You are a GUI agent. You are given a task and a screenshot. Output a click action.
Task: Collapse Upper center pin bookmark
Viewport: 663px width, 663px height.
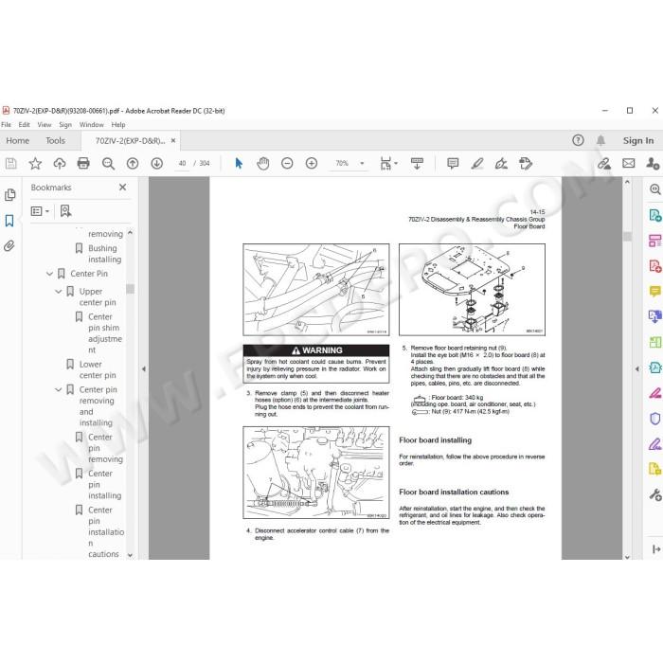pos(59,292)
